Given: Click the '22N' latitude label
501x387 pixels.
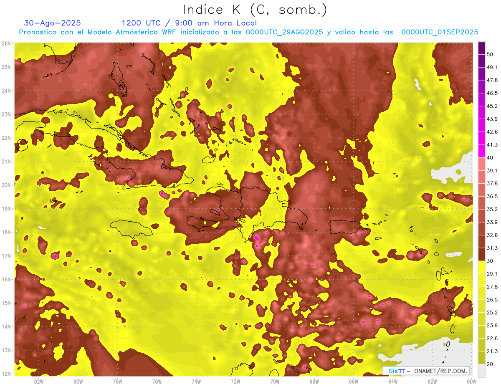Looking at the screenshot, I should [6, 138].
